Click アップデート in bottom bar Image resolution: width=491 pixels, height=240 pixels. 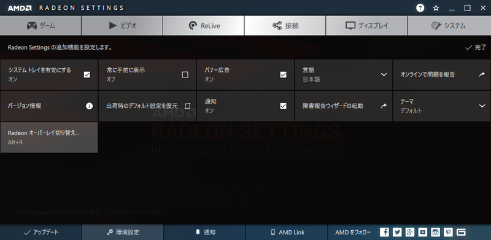[x=41, y=232]
